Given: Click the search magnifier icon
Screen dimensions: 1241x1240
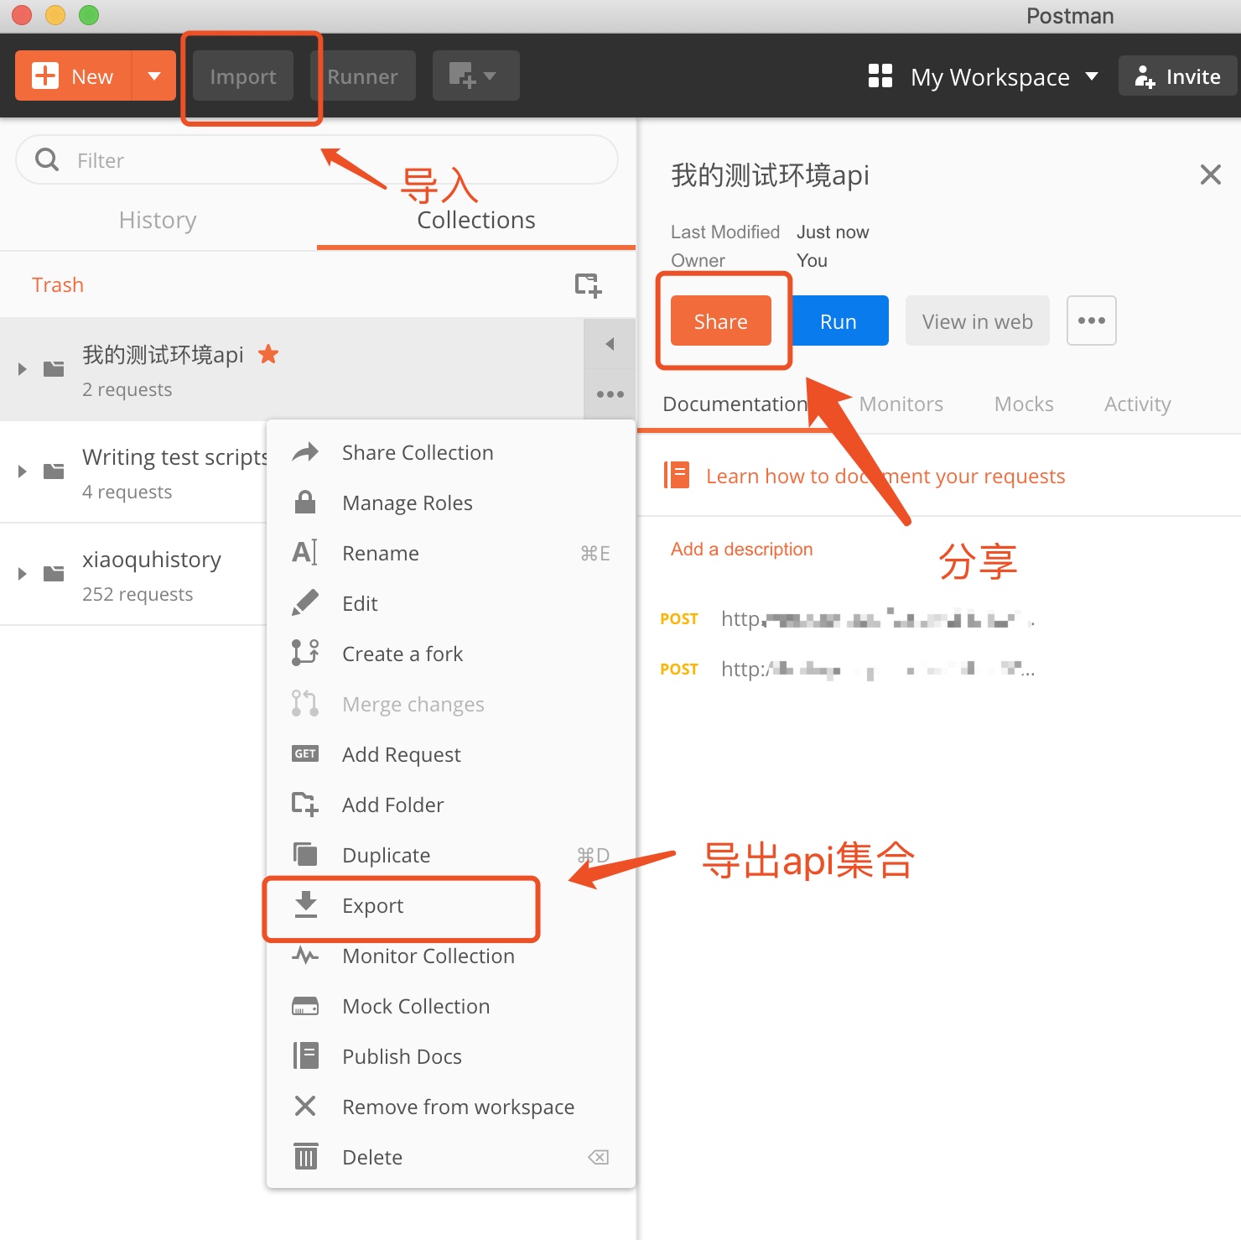Looking at the screenshot, I should (48, 159).
